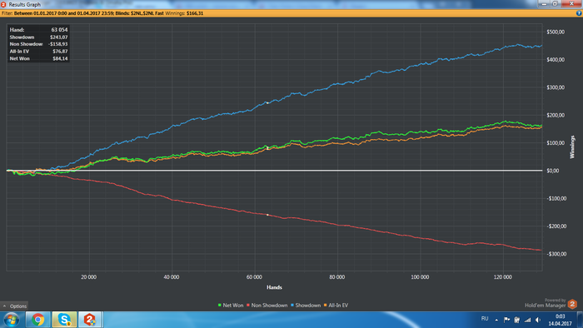
Task: Click the 120 000 x-axis label
Action: tap(503, 277)
